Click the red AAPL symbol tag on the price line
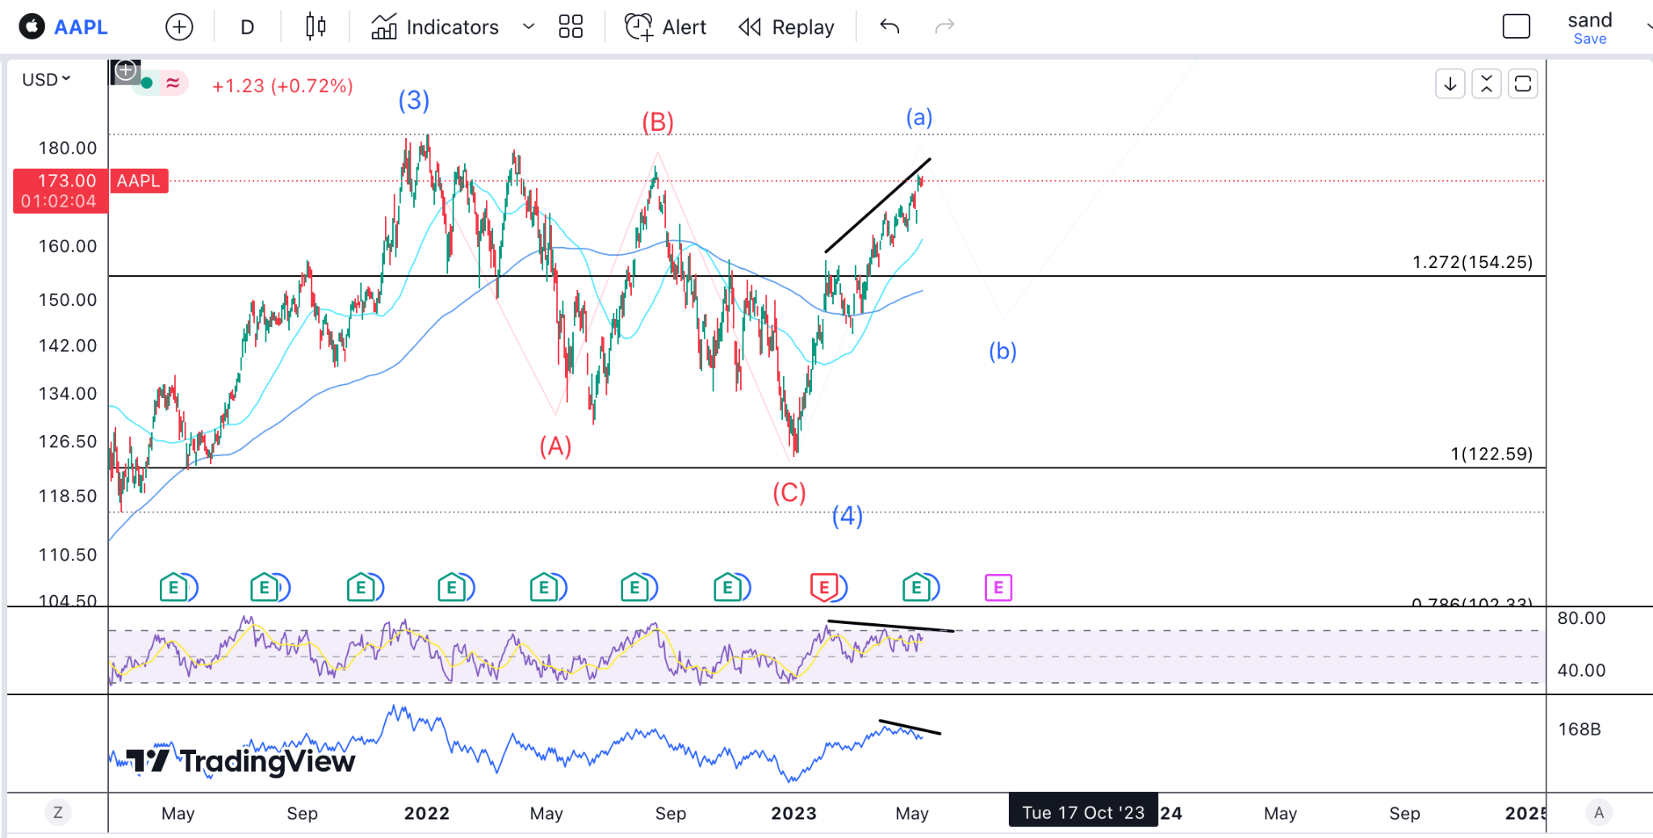The height and width of the screenshot is (838, 1653). click(x=139, y=181)
